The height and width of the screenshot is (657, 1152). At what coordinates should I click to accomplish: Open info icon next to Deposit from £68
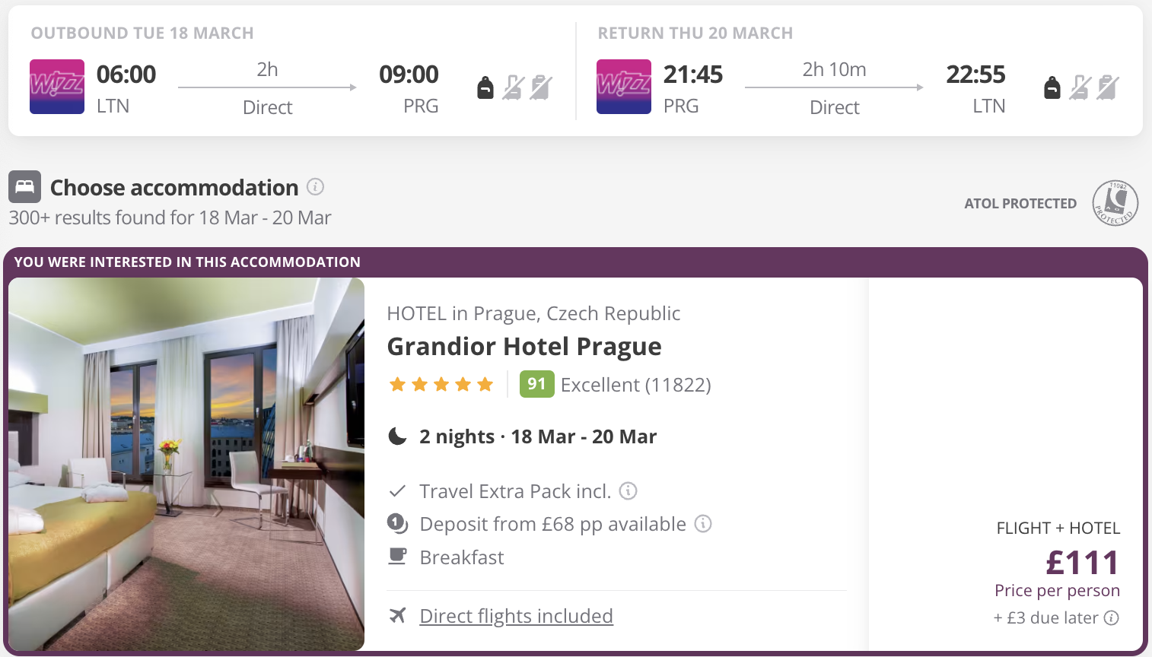click(704, 523)
